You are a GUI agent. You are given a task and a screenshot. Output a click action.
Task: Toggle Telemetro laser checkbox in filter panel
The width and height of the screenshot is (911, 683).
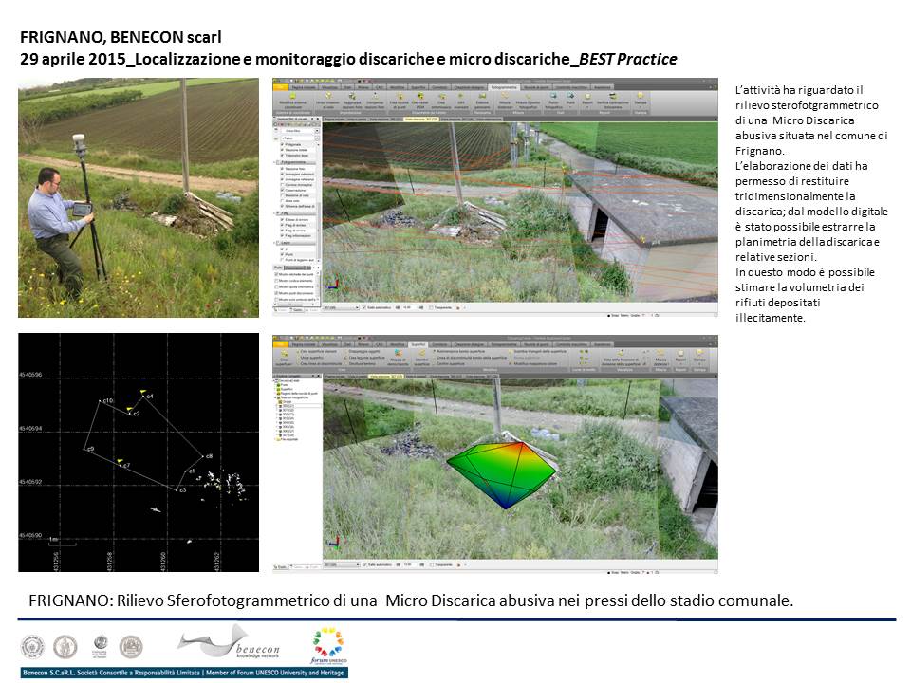click(x=283, y=156)
